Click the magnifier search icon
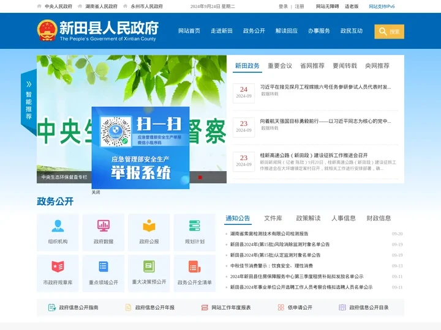Image resolution: width=441 pixels, height=330 pixels. tap(382, 31)
